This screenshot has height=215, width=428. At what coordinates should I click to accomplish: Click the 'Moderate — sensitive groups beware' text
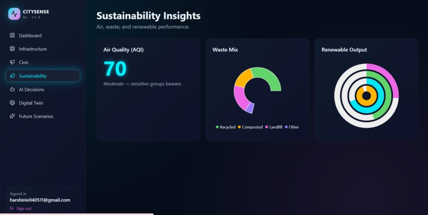point(142,84)
